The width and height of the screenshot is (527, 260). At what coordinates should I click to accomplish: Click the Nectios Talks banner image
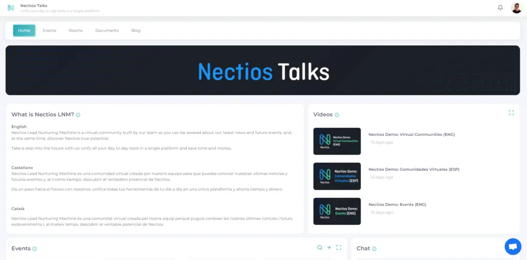(263, 71)
